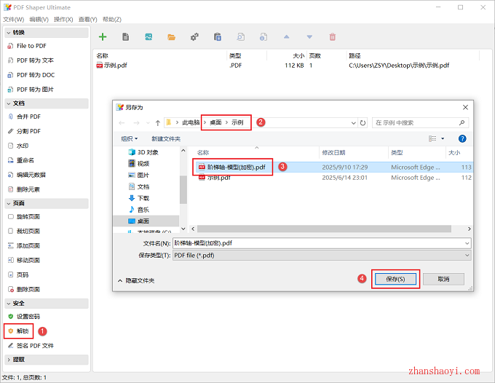The width and height of the screenshot is (495, 383).
Task: Select 阶梯轴-模型(加密).pdf in file list
Action: 333,167
